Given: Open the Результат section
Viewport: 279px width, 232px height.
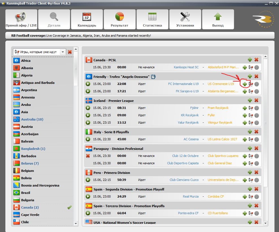Looking at the screenshot, I should (x=120, y=19).
